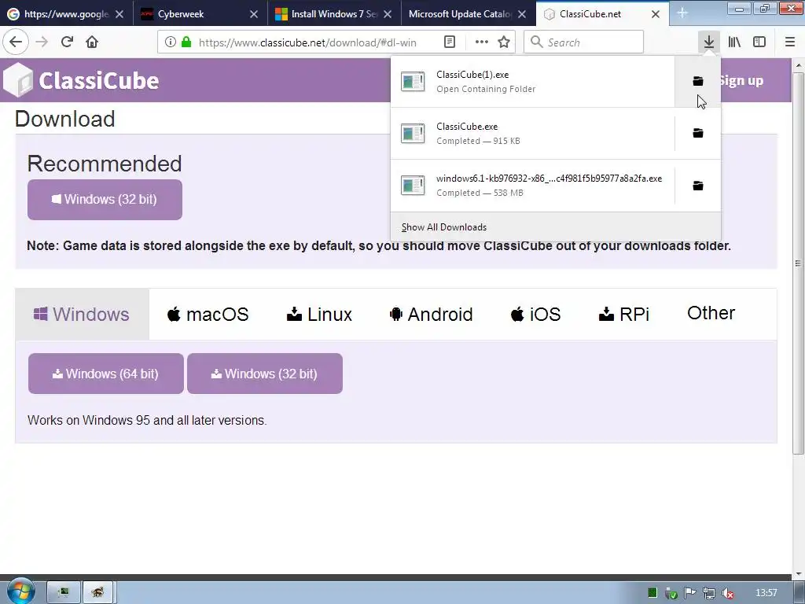Viewport: 805px width, 604px height.
Task: Switch to Microsoft Update Catalog tab
Action: [x=469, y=14]
